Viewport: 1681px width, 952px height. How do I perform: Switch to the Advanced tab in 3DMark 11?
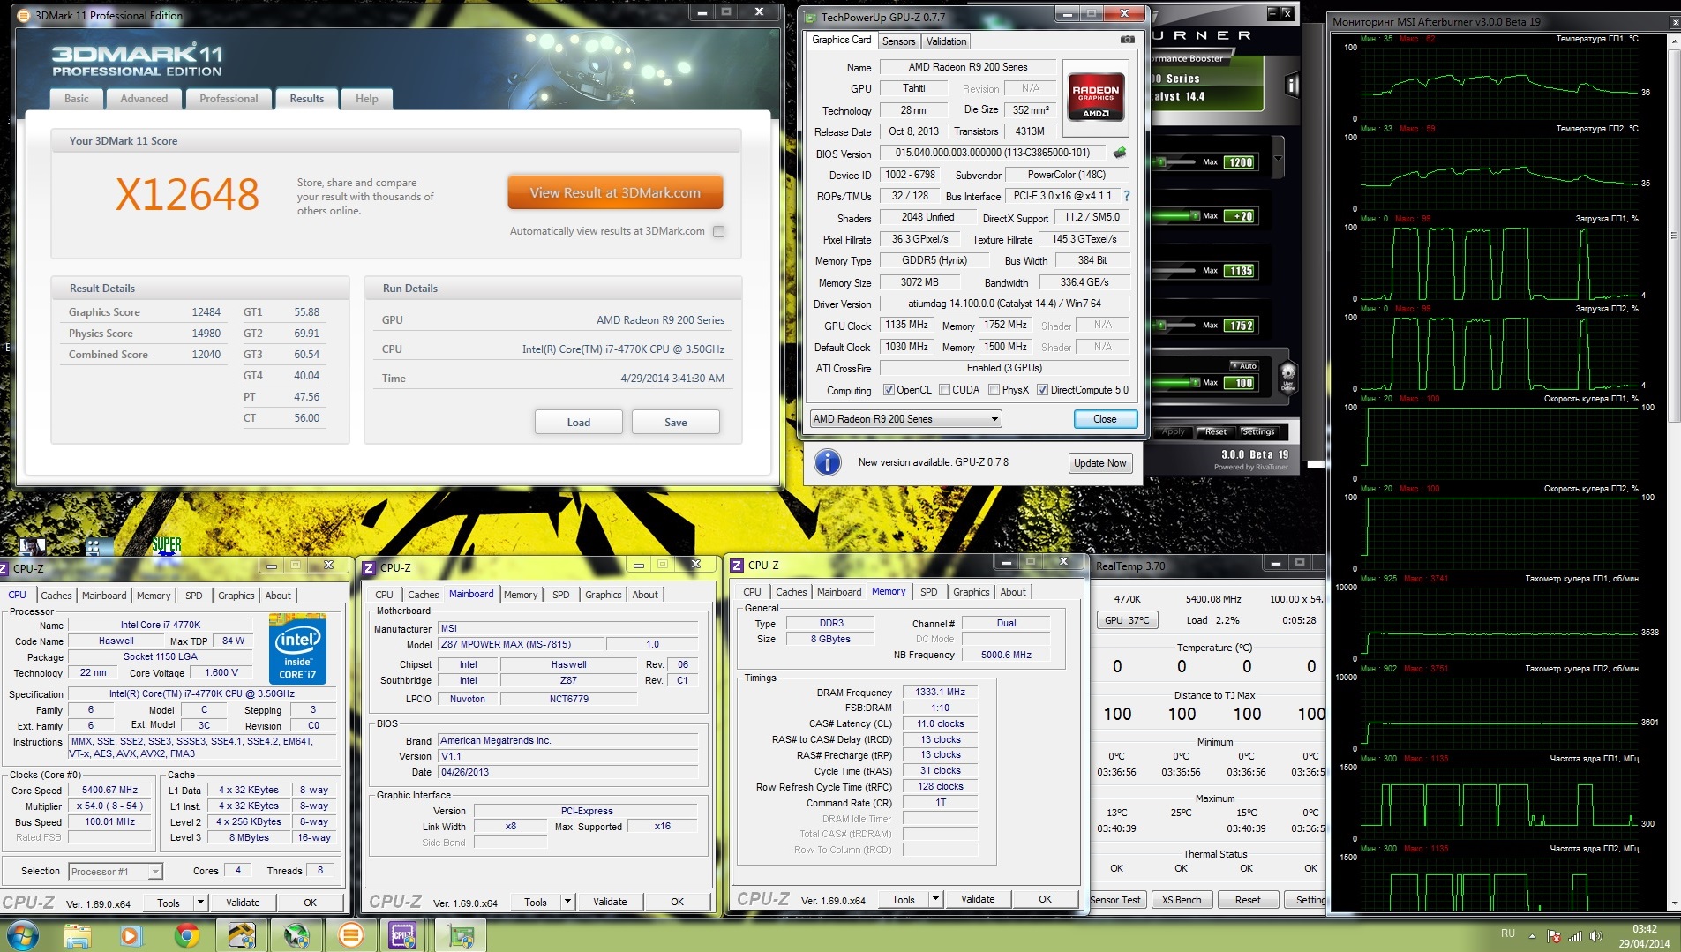click(x=144, y=99)
